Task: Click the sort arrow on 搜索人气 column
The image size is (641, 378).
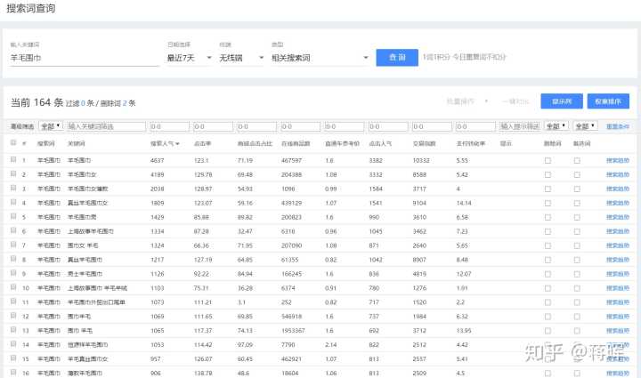Action: 177,143
